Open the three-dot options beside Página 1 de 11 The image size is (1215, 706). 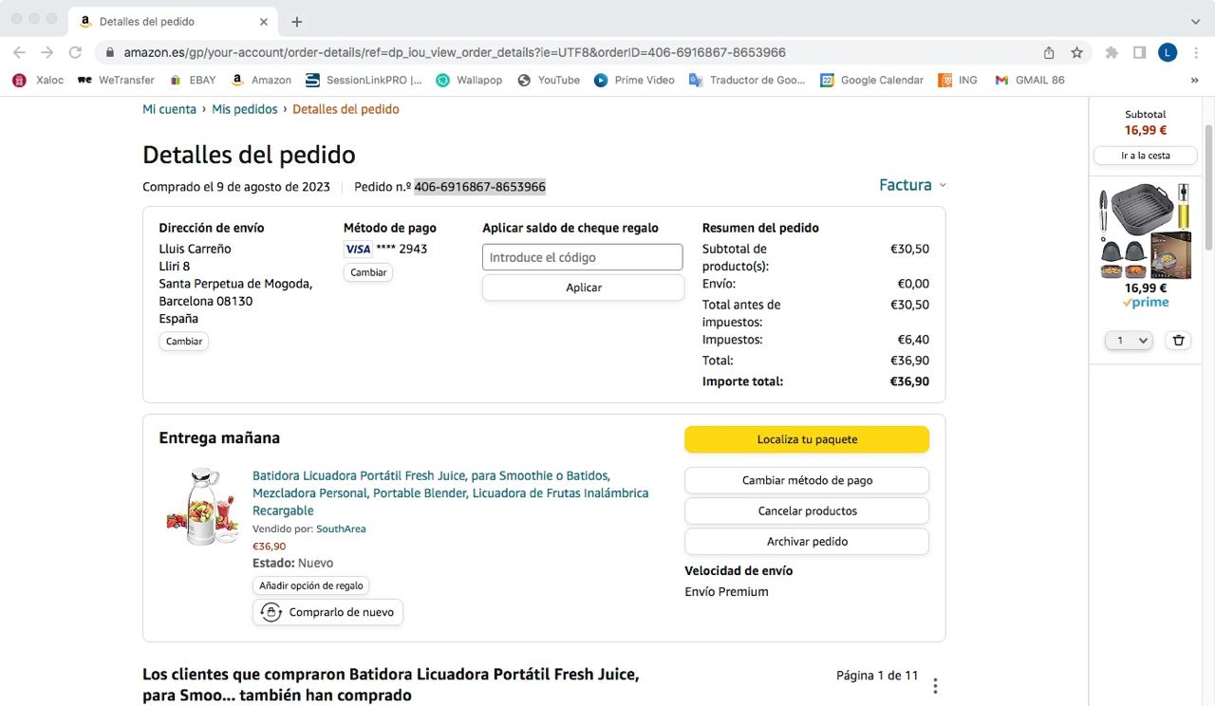935,685
